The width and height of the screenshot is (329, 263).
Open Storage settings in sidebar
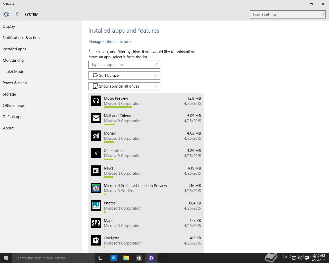click(x=9, y=94)
